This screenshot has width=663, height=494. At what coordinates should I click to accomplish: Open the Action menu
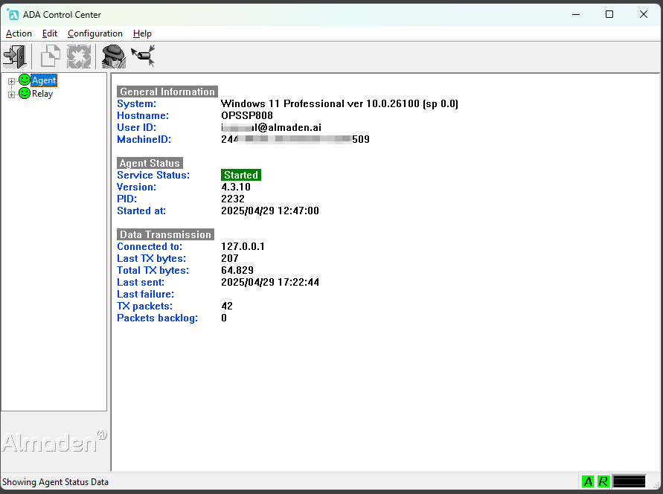pos(18,33)
